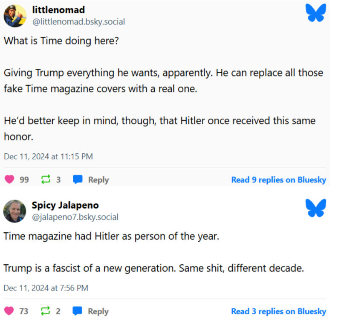Open "Read 3 replies on Bluesky" link
Screen dimensions: 341x325
tap(278, 311)
